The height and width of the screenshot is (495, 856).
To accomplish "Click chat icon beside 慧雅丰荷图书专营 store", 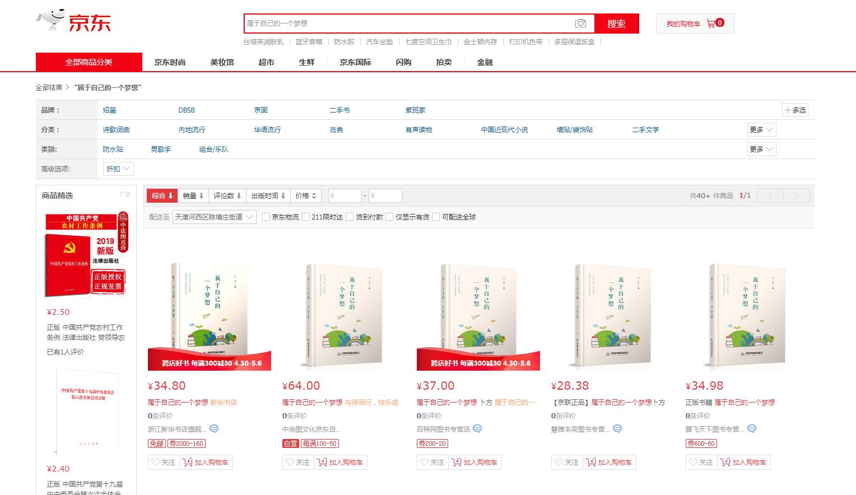I will [617, 429].
